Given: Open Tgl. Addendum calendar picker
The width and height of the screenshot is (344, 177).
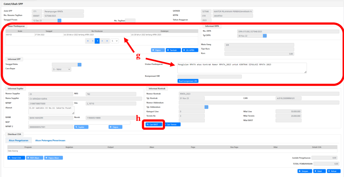Looking at the screenshot, I should pos(206,107).
